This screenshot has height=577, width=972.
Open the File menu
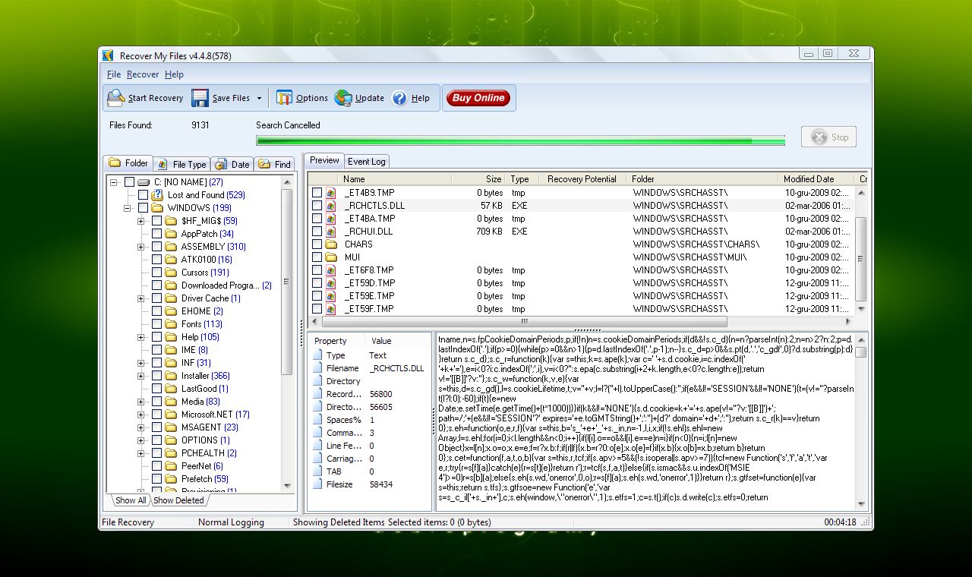pos(114,74)
